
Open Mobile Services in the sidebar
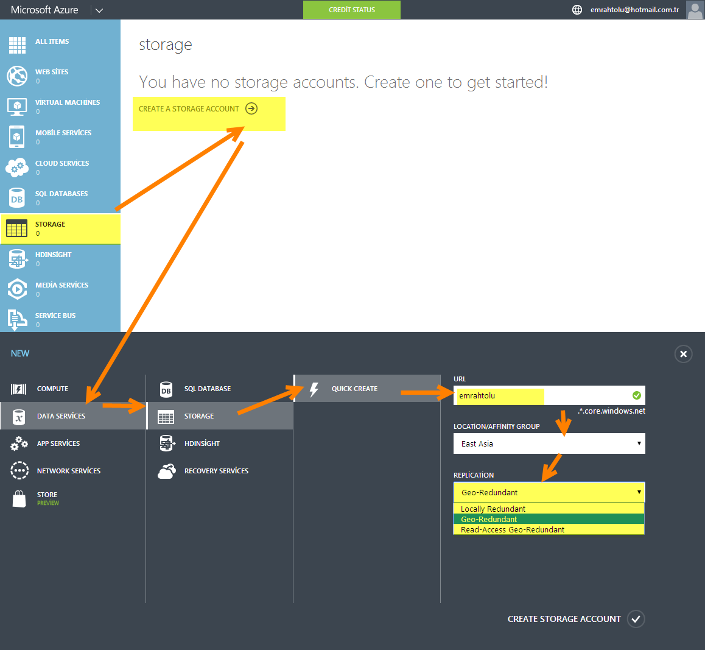[63, 133]
